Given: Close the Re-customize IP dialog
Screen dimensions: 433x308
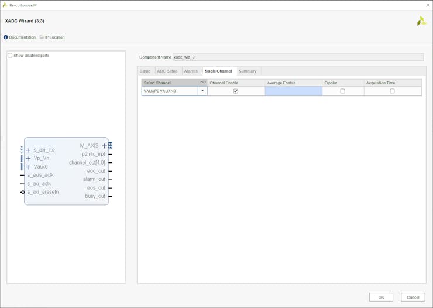Looking at the screenshot, I should click(x=428, y=5).
